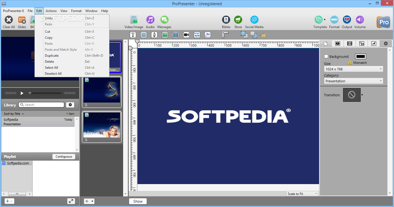
Task: Click the padlock lock icon
Action: point(263,35)
